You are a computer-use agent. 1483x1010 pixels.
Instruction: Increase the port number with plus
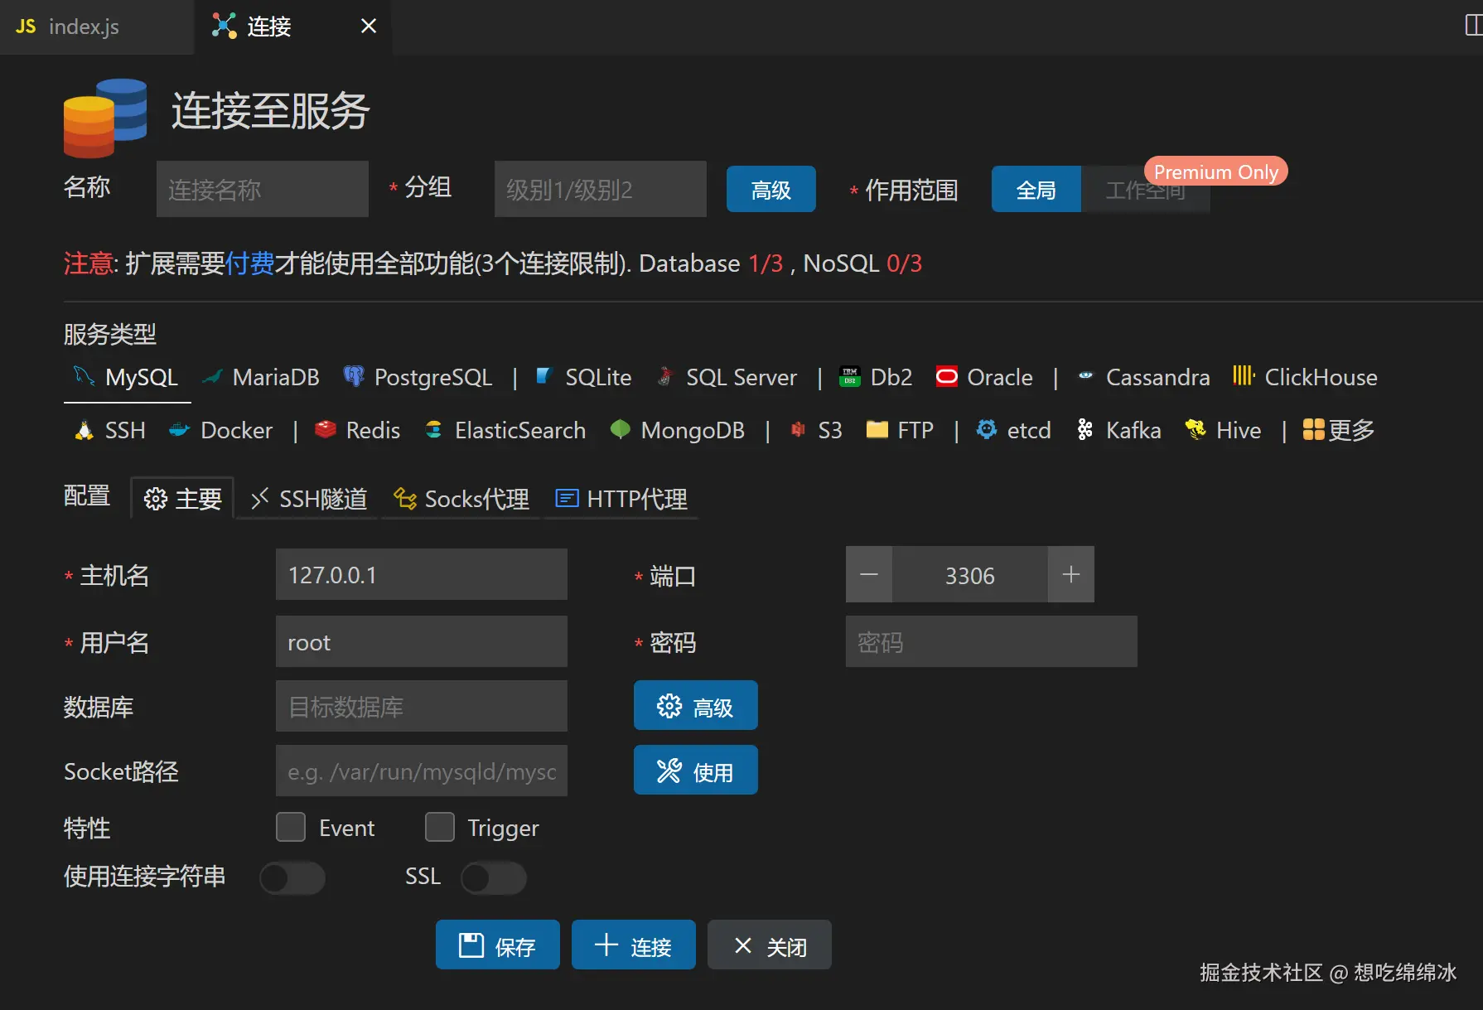point(1071,574)
